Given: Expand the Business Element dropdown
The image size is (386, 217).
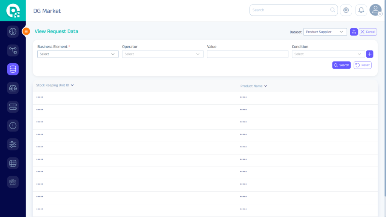Looking at the screenshot, I should pyautogui.click(x=78, y=54).
